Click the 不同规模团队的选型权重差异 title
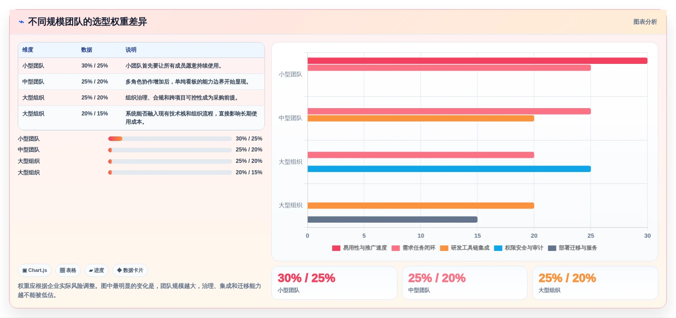The width and height of the screenshot is (676, 318). tap(88, 22)
